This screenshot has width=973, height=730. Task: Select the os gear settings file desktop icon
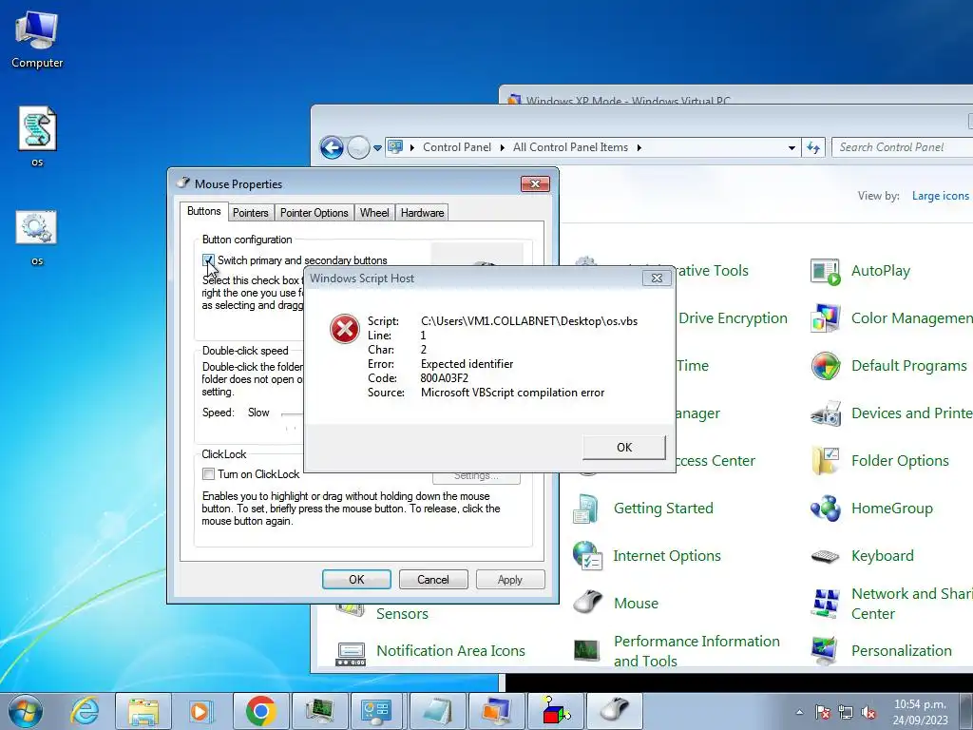(x=37, y=236)
